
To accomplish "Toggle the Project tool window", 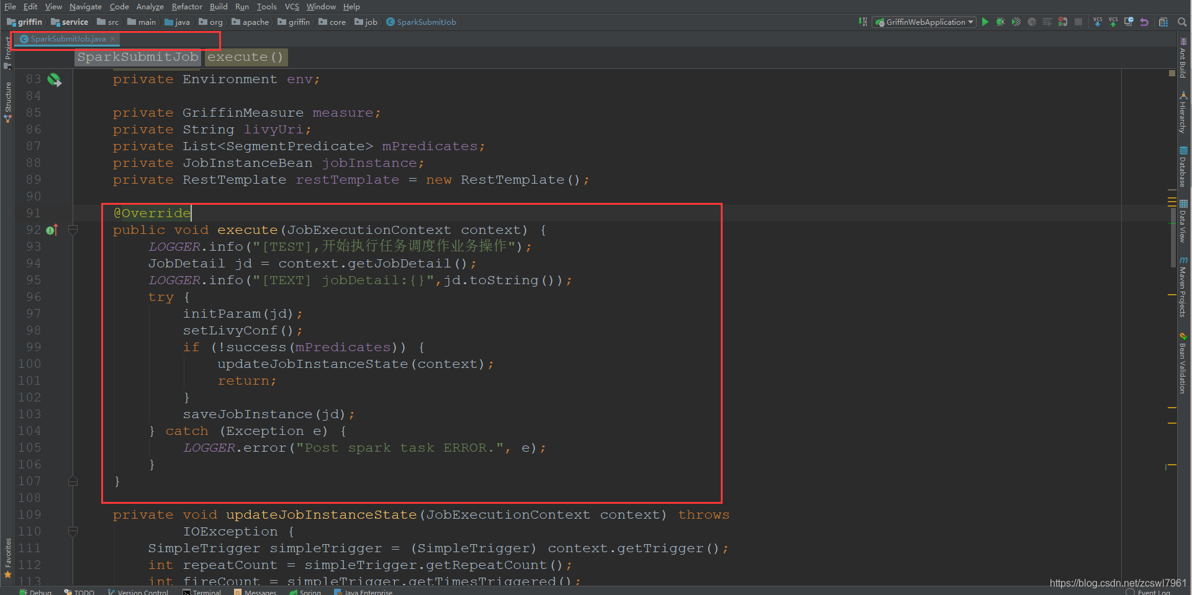I will [x=7, y=52].
